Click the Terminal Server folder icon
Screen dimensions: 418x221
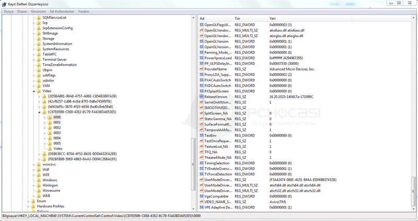(x=39, y=60)
